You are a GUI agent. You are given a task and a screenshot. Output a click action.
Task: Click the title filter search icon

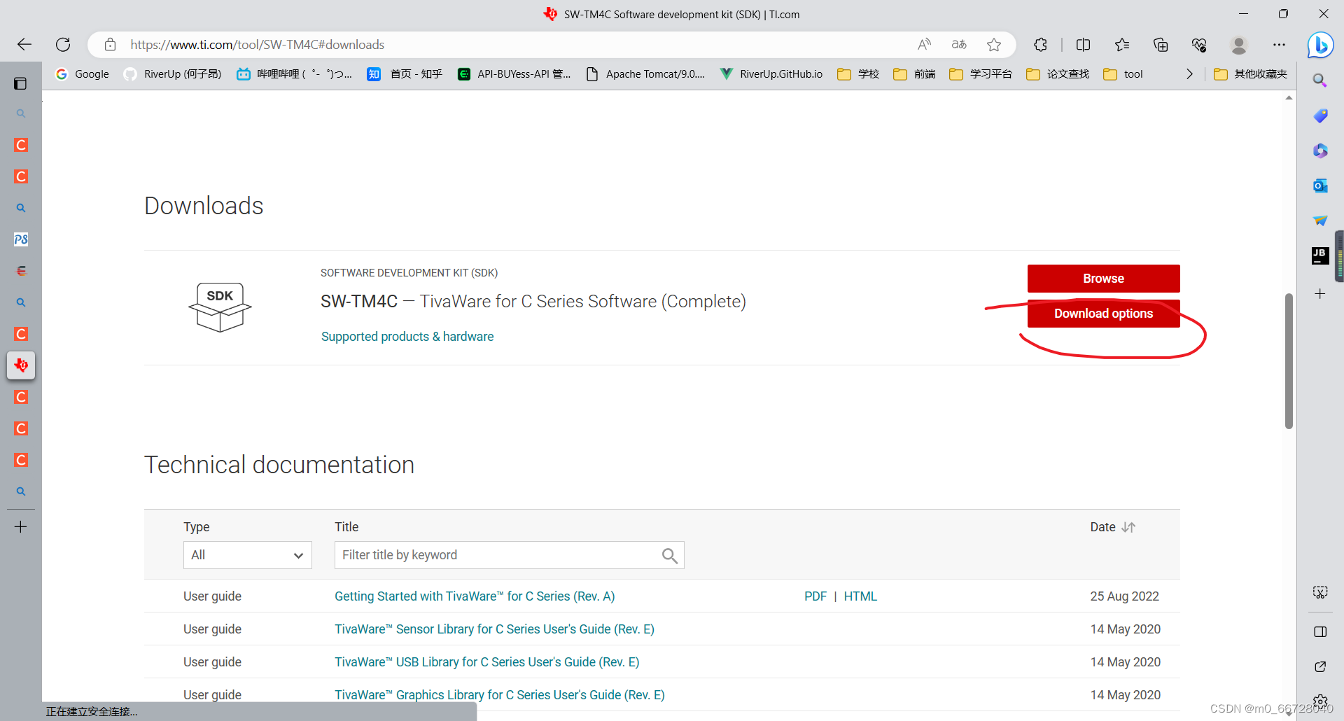670,556
